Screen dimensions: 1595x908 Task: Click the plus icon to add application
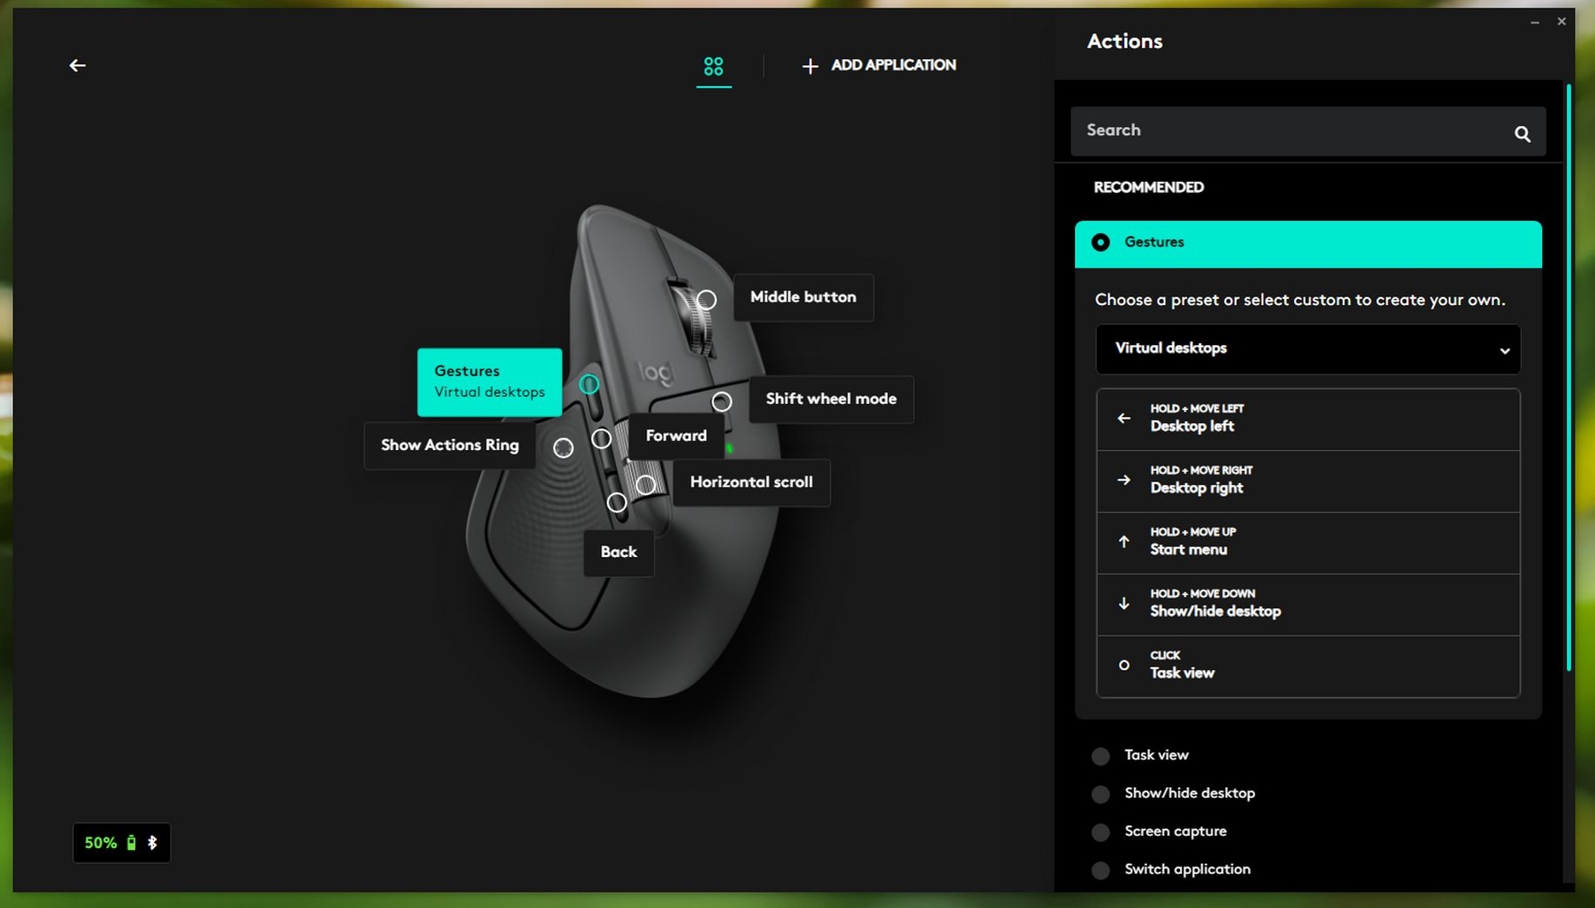click(x=810, y=66)
